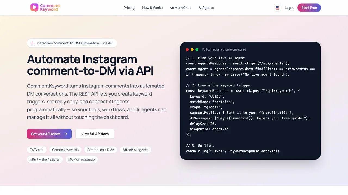Open the Pricing page
Image resolution: width=348 pixels, height=195 pixels.
pyautogui.click(x=129, y=8)
